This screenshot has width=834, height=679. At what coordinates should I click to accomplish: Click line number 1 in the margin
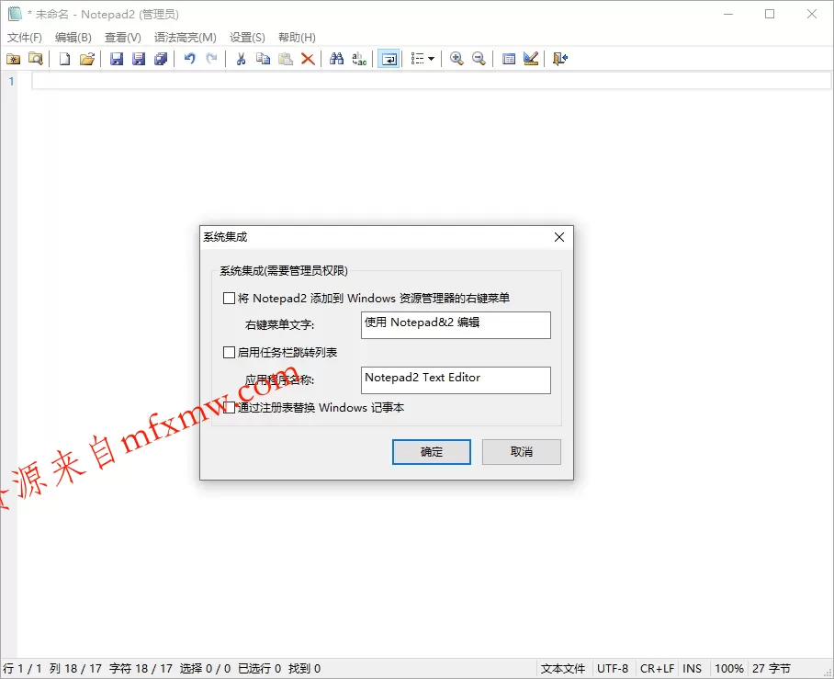11,82
